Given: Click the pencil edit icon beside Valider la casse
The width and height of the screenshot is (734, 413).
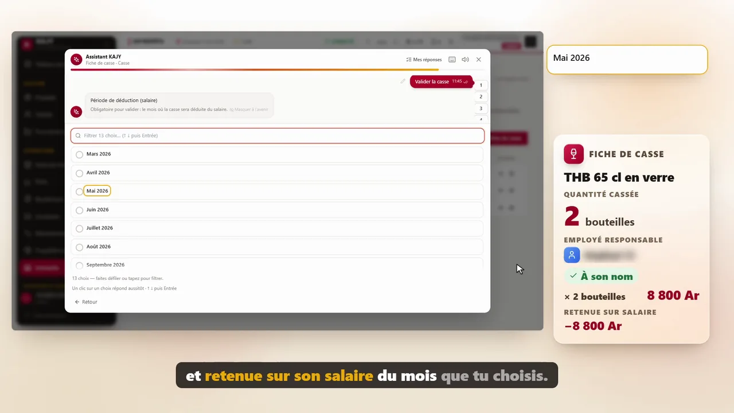Looking at the screenshot, I should coord(403,81).
